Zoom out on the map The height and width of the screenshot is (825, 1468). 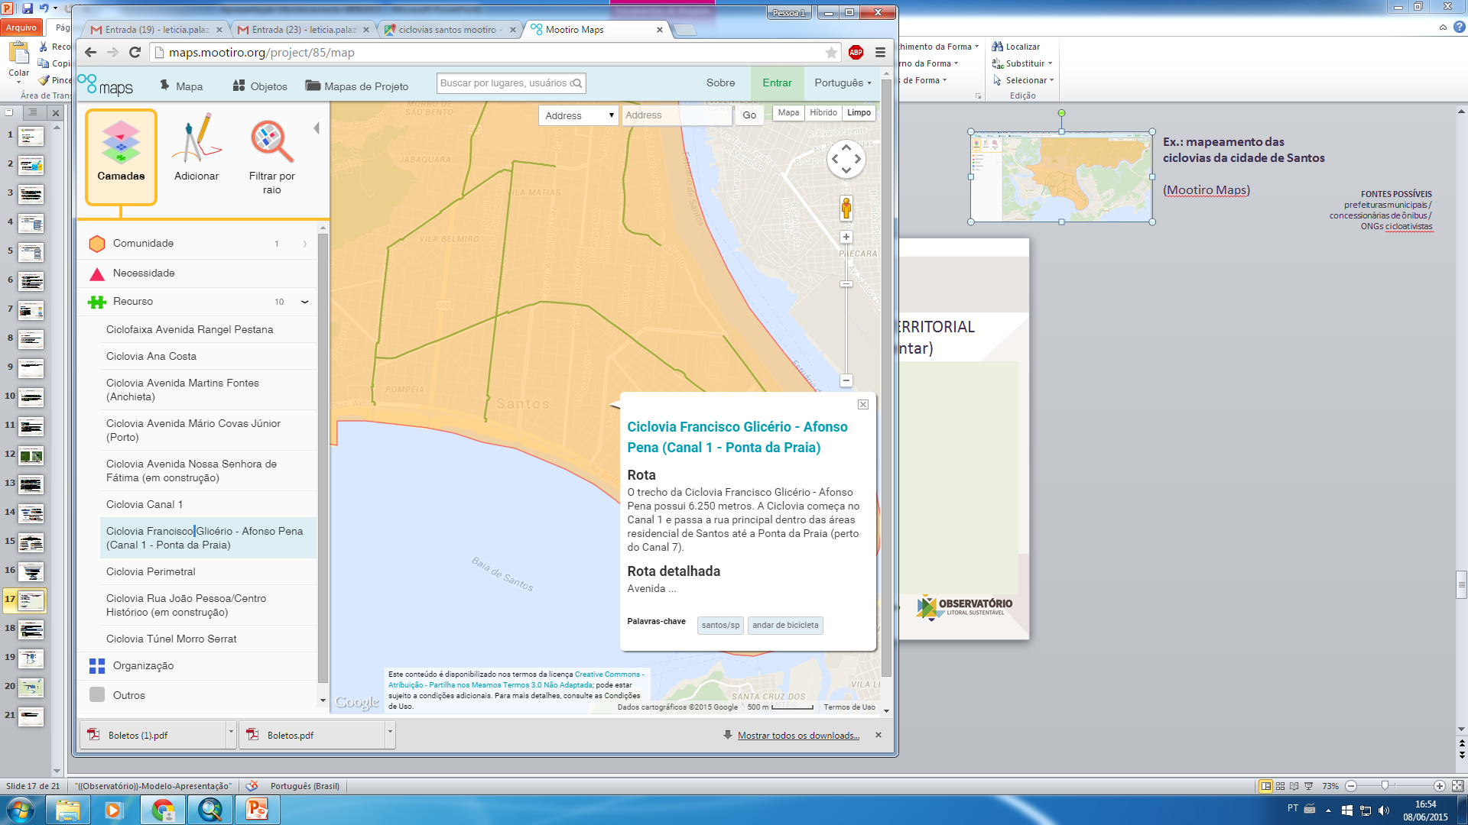[x=846, y=380]
